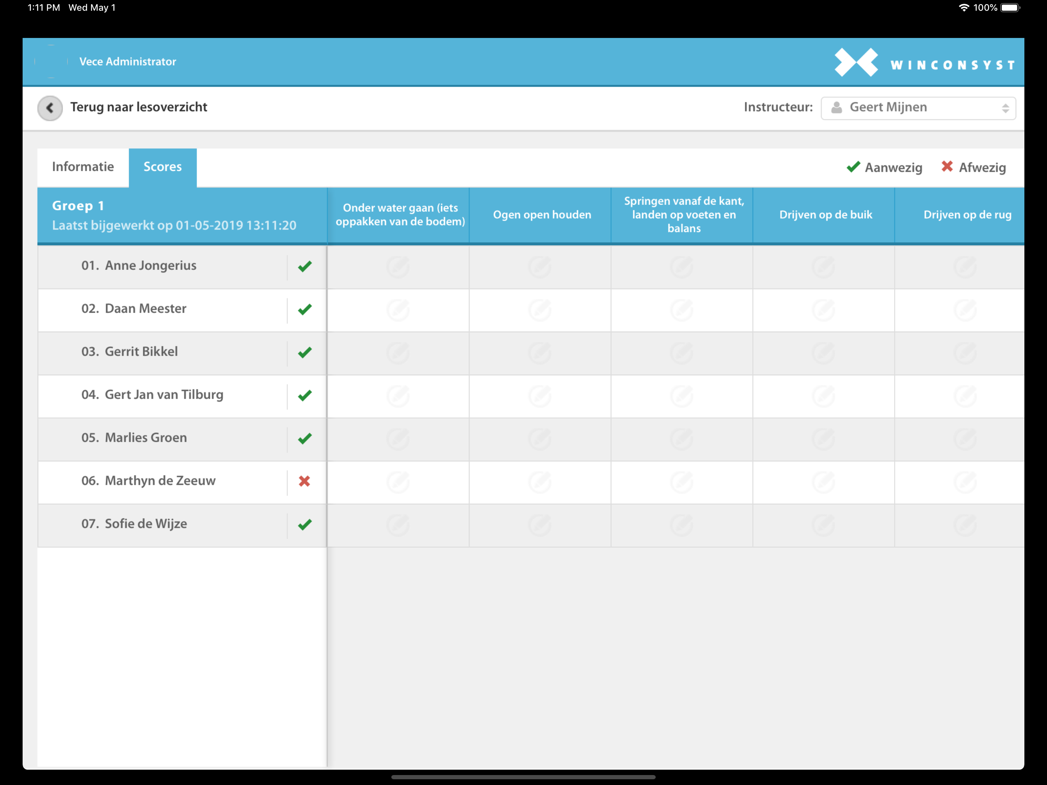Edit Gert Jan van Tilburg score for Ogen open houden
This screenshot has height=785, width=1047.
coord(540,396)
